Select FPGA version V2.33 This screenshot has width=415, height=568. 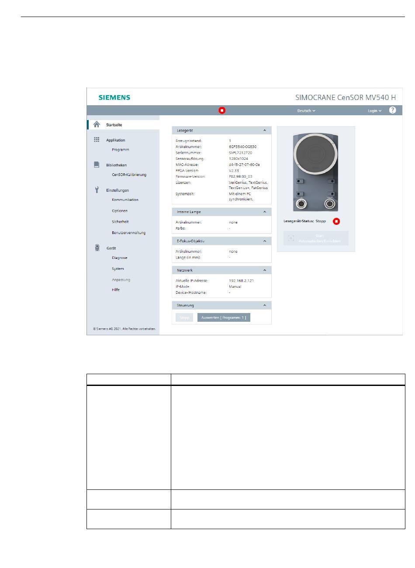click(234, 171)
